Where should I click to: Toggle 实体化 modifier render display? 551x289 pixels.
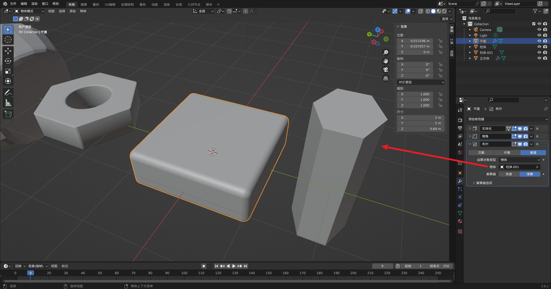[525, 129]
